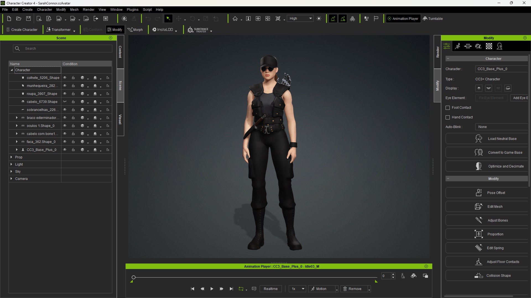This screenshot has height=298, width=531.
Task: Click the Export FBX toolbar icon
Action: [x=73, y=18]
